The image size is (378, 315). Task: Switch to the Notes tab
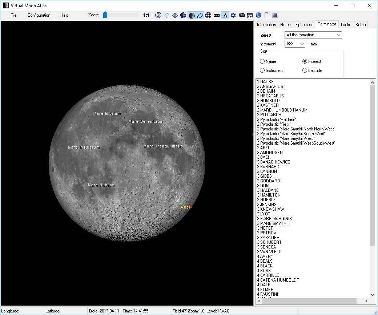pyautogui.click(x=285, y=25)
